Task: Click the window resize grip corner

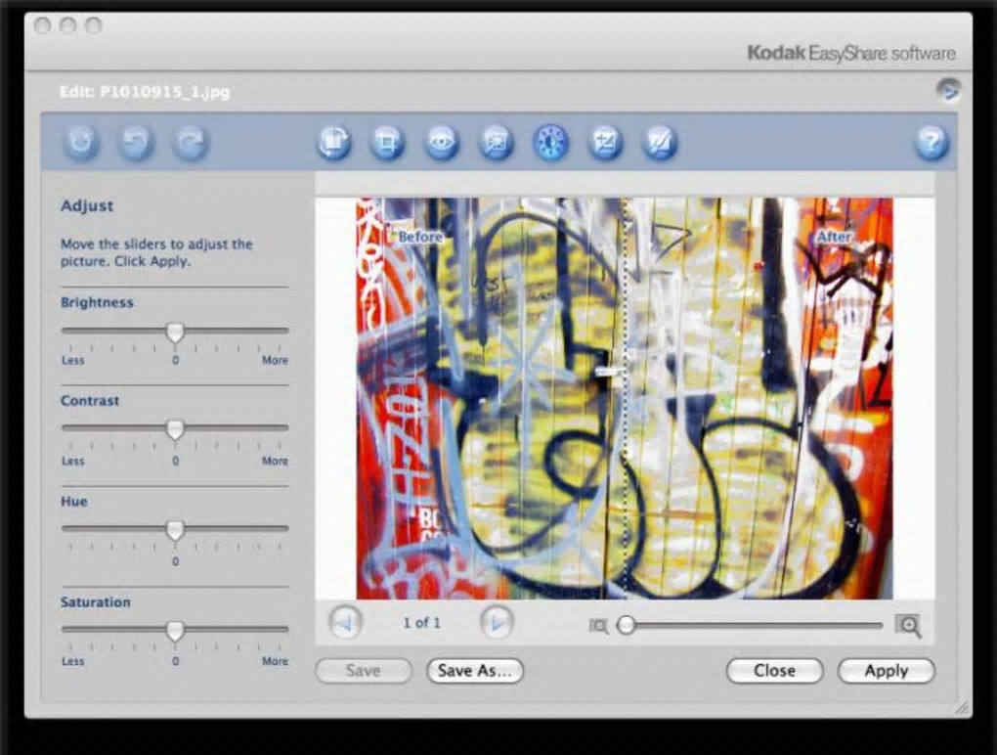Action: coord(962,708)
